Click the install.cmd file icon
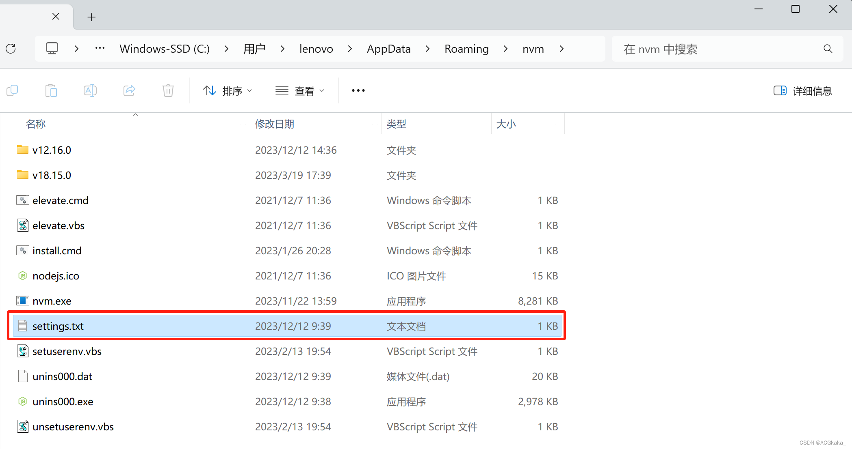852x449 pixels. [23, 250]
